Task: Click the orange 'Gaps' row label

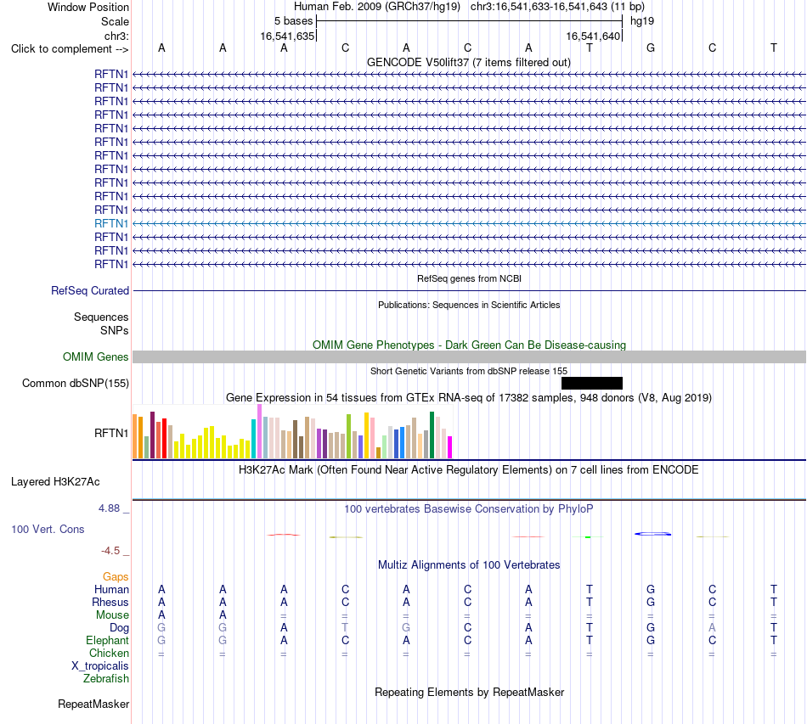Action: click(x=116, y=577)
